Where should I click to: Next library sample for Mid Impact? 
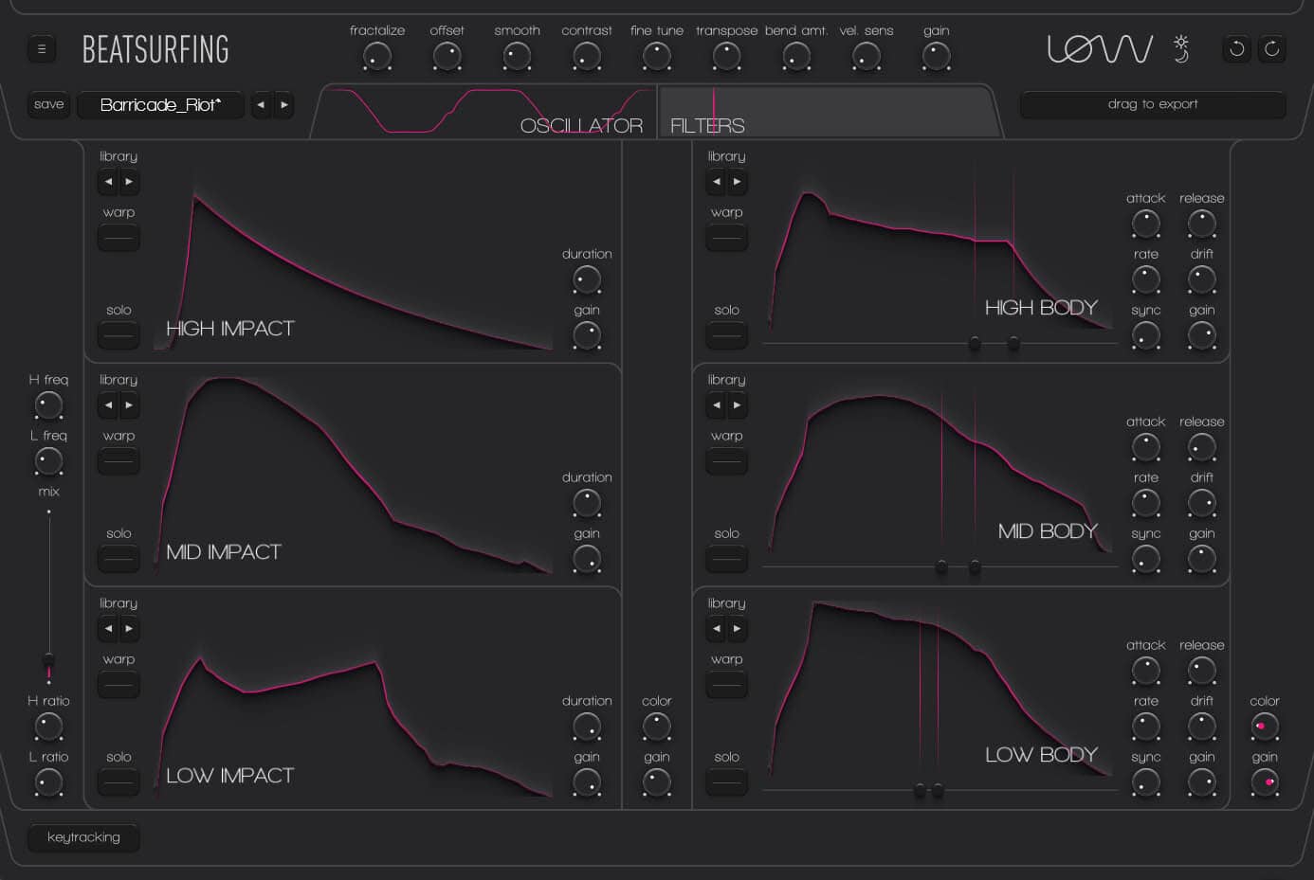pyautogui.click(x=130, y=405)
